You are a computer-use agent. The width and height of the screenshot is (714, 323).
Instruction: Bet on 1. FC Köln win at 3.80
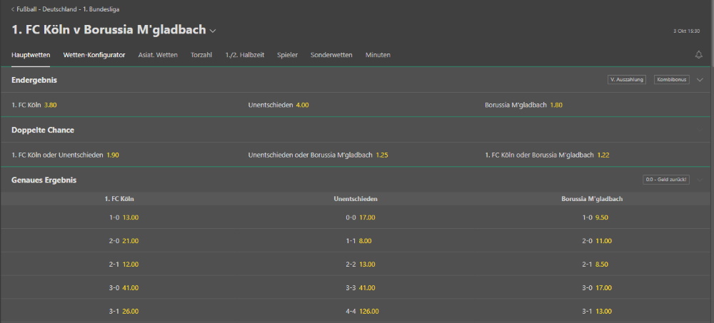pyautogui.click(x=34, y=105)
